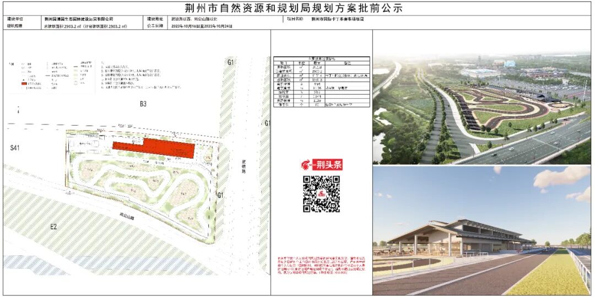Select the 项目名称 header label
The image size is (595, 297).
(x=295, y=19)
